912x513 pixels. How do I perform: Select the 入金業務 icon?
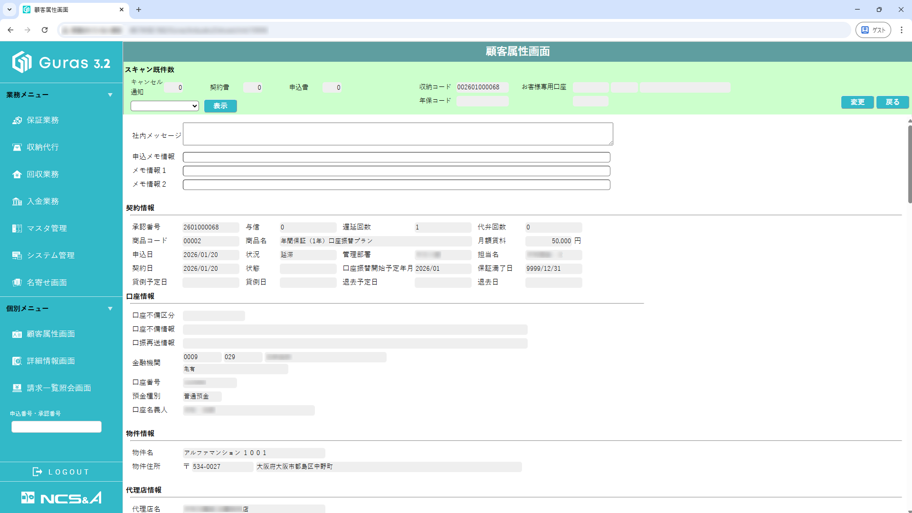17,201
